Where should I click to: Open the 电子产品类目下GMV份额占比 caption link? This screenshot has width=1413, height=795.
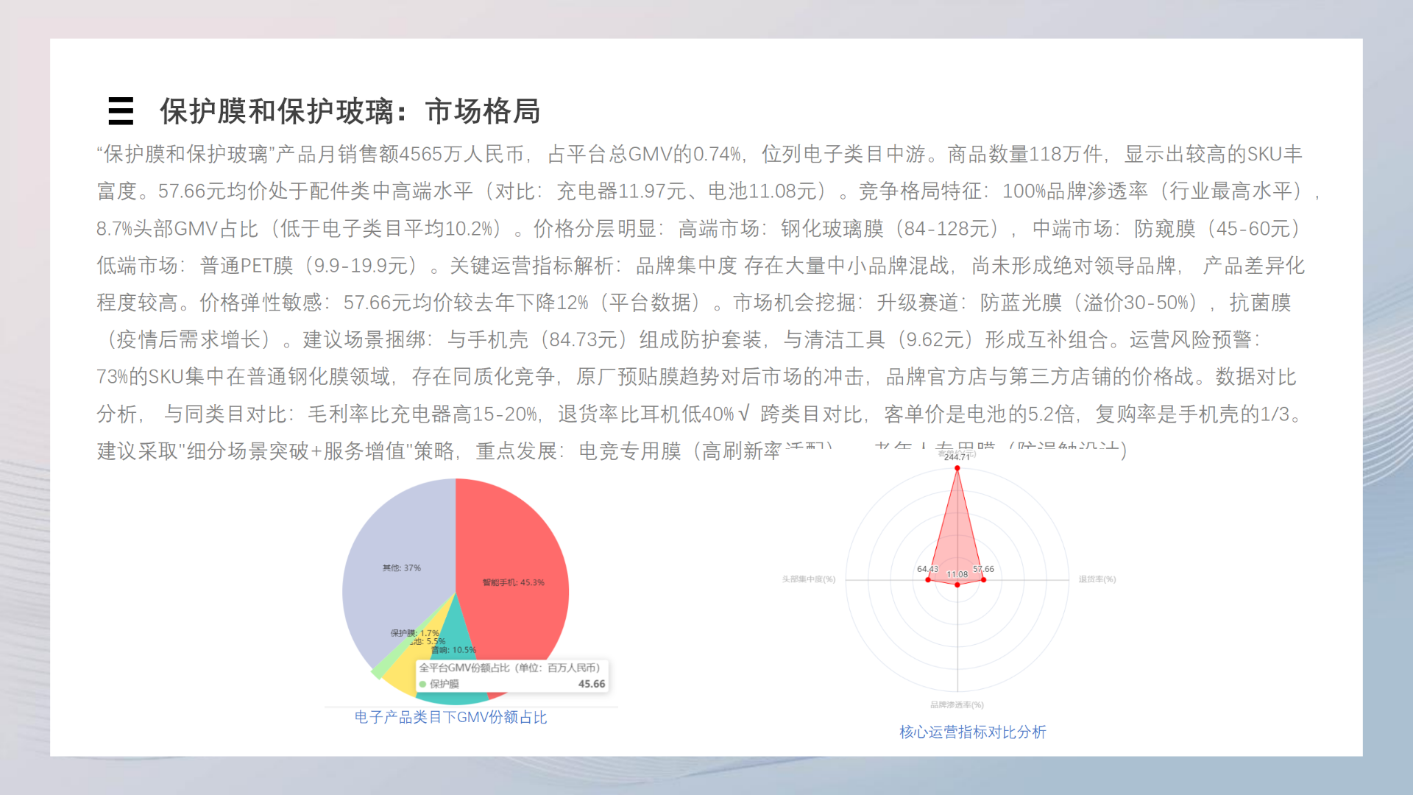[x=450, y=717]
